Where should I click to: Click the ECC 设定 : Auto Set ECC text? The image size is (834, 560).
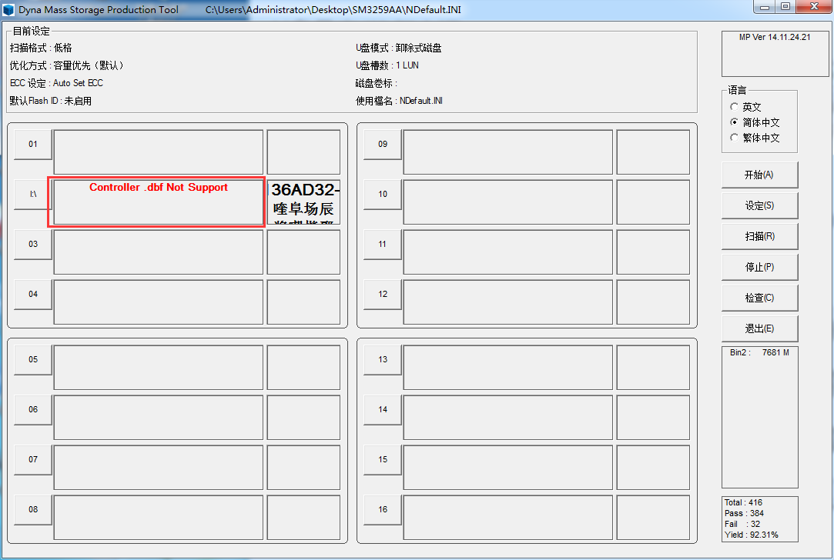coord(56,83)
